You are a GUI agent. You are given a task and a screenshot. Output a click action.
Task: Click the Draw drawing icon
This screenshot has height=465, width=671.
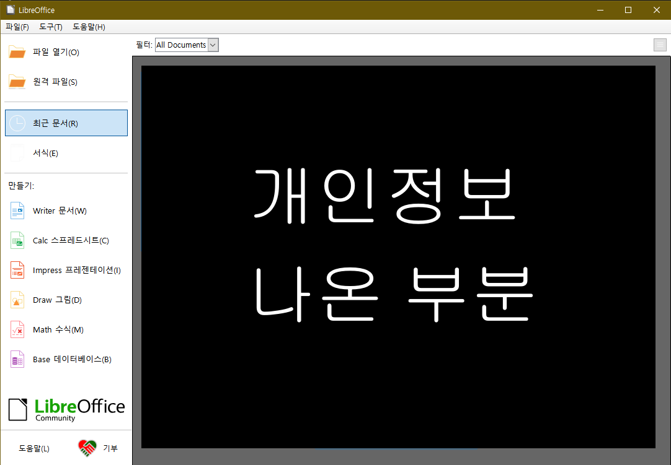[17, 300]
